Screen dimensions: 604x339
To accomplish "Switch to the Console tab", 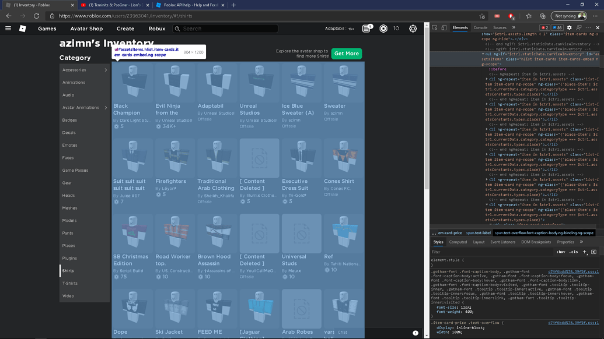I will click(x=480, y=27).
